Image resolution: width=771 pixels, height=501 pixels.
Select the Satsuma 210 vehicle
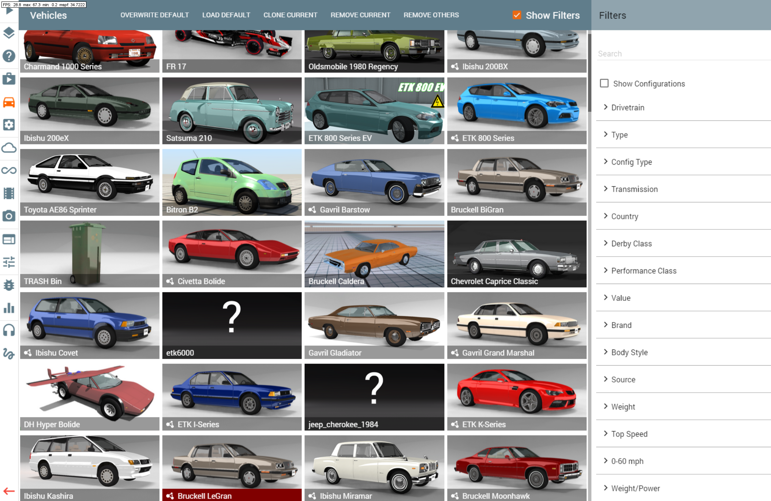(232, 111)
